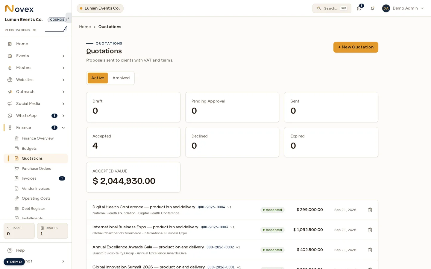Image resolution: width=431 pixels, height=269 pixels.
Task: Expand the Outreach sidebar chevron
Action: 63,92
